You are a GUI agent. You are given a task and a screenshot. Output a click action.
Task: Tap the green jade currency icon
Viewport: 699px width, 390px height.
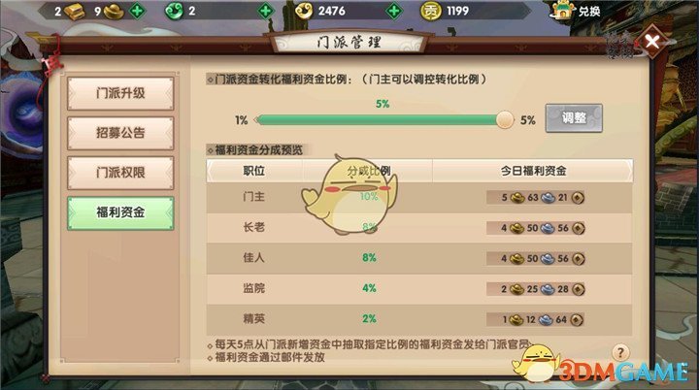[x=174, y=11]
